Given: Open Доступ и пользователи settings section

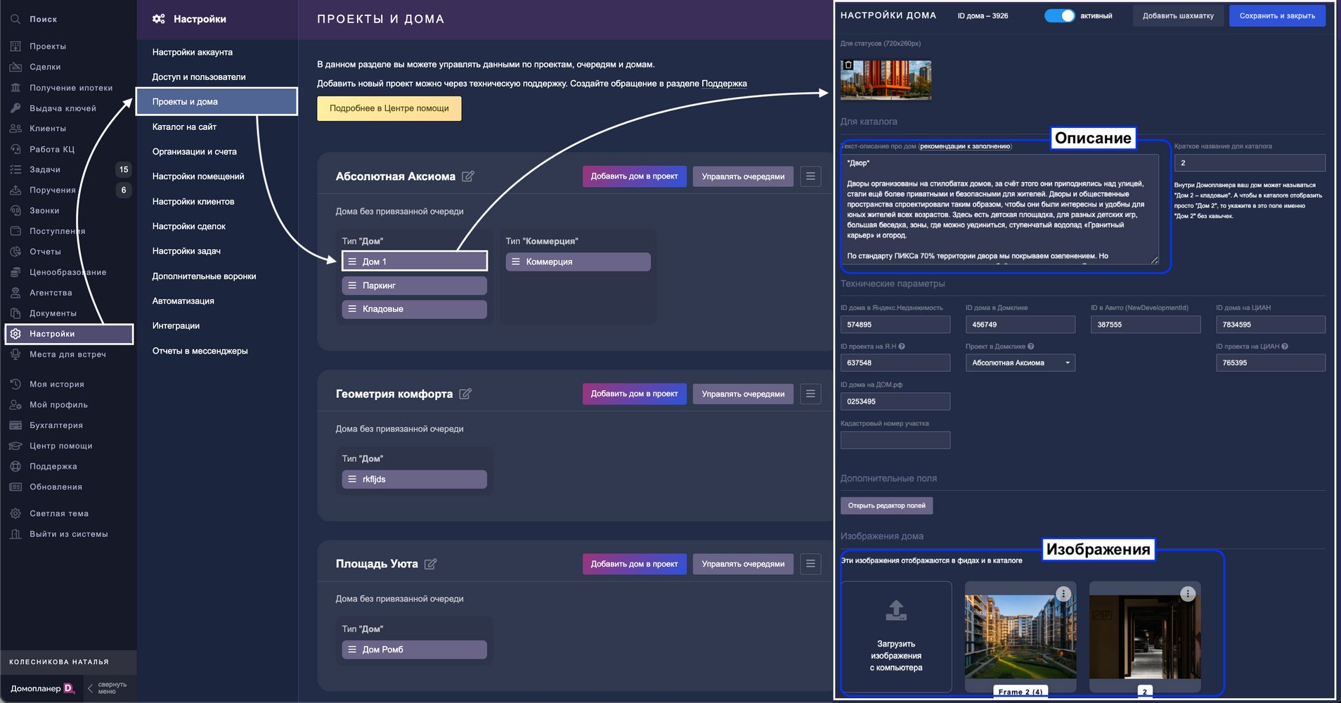Looking at the screenshot, I should click(x=199, y=77).
